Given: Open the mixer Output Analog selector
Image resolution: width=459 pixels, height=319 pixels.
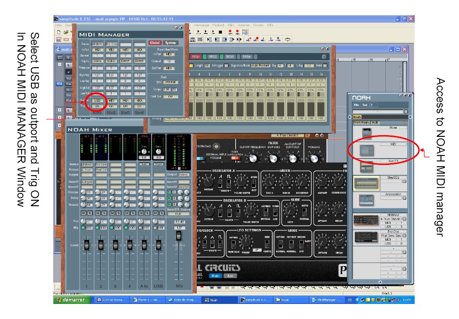Looking at the screenshot, I should point(184,174).
